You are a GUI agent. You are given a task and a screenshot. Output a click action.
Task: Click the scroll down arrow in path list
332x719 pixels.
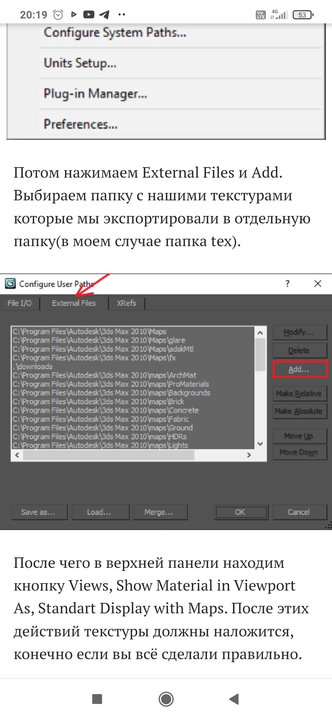[260, 443]
